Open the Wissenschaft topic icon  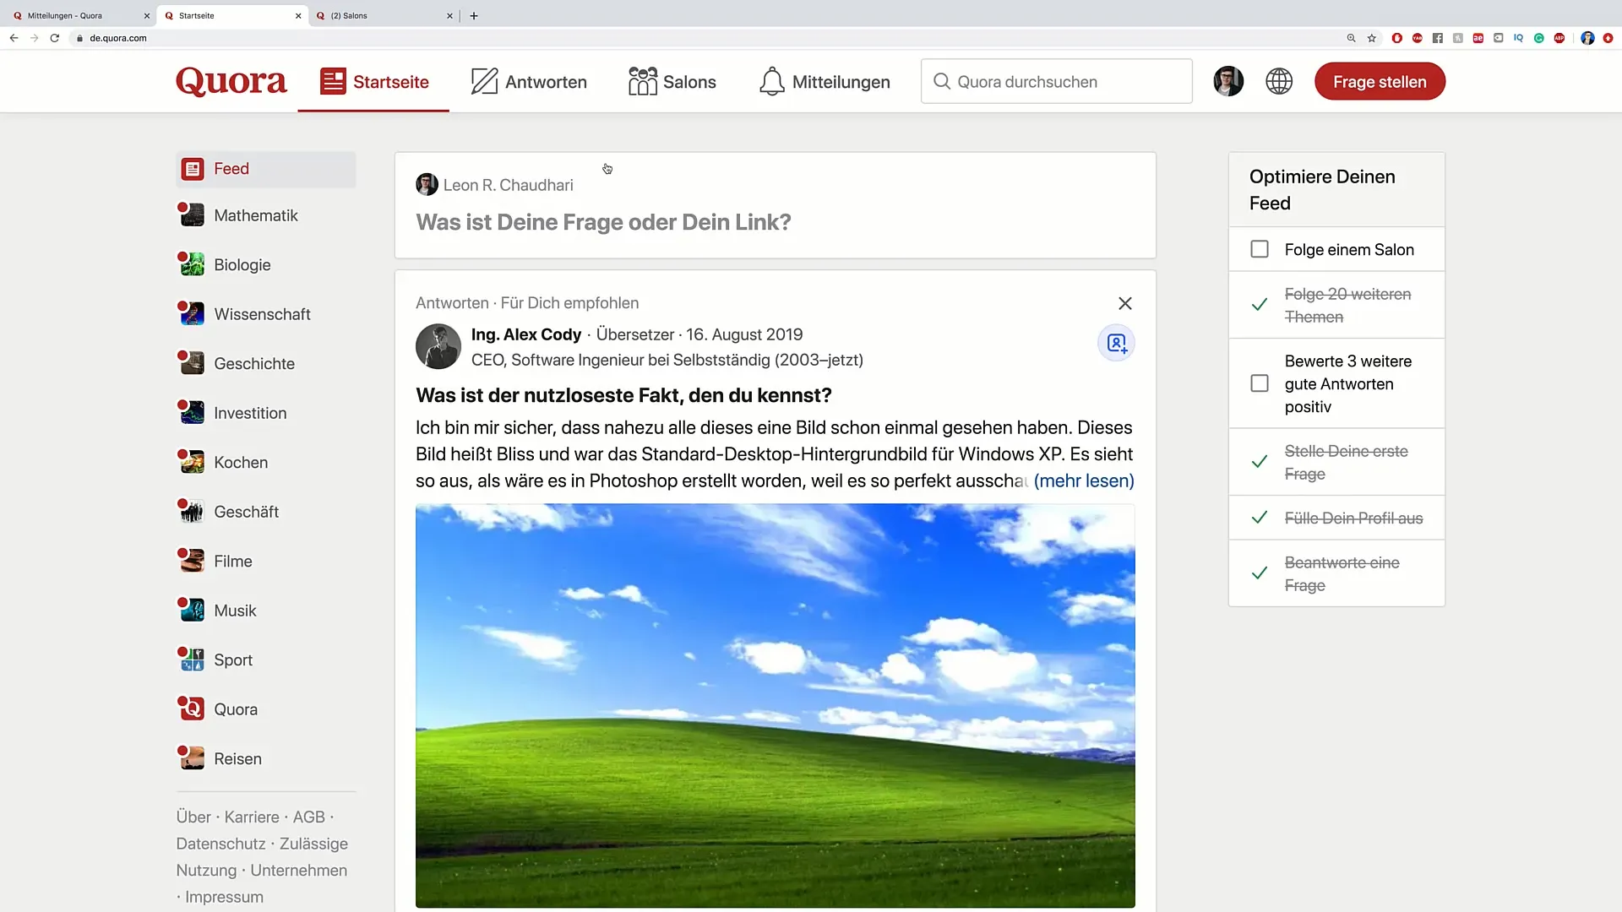pyautogui.click(x=192, y=314)
